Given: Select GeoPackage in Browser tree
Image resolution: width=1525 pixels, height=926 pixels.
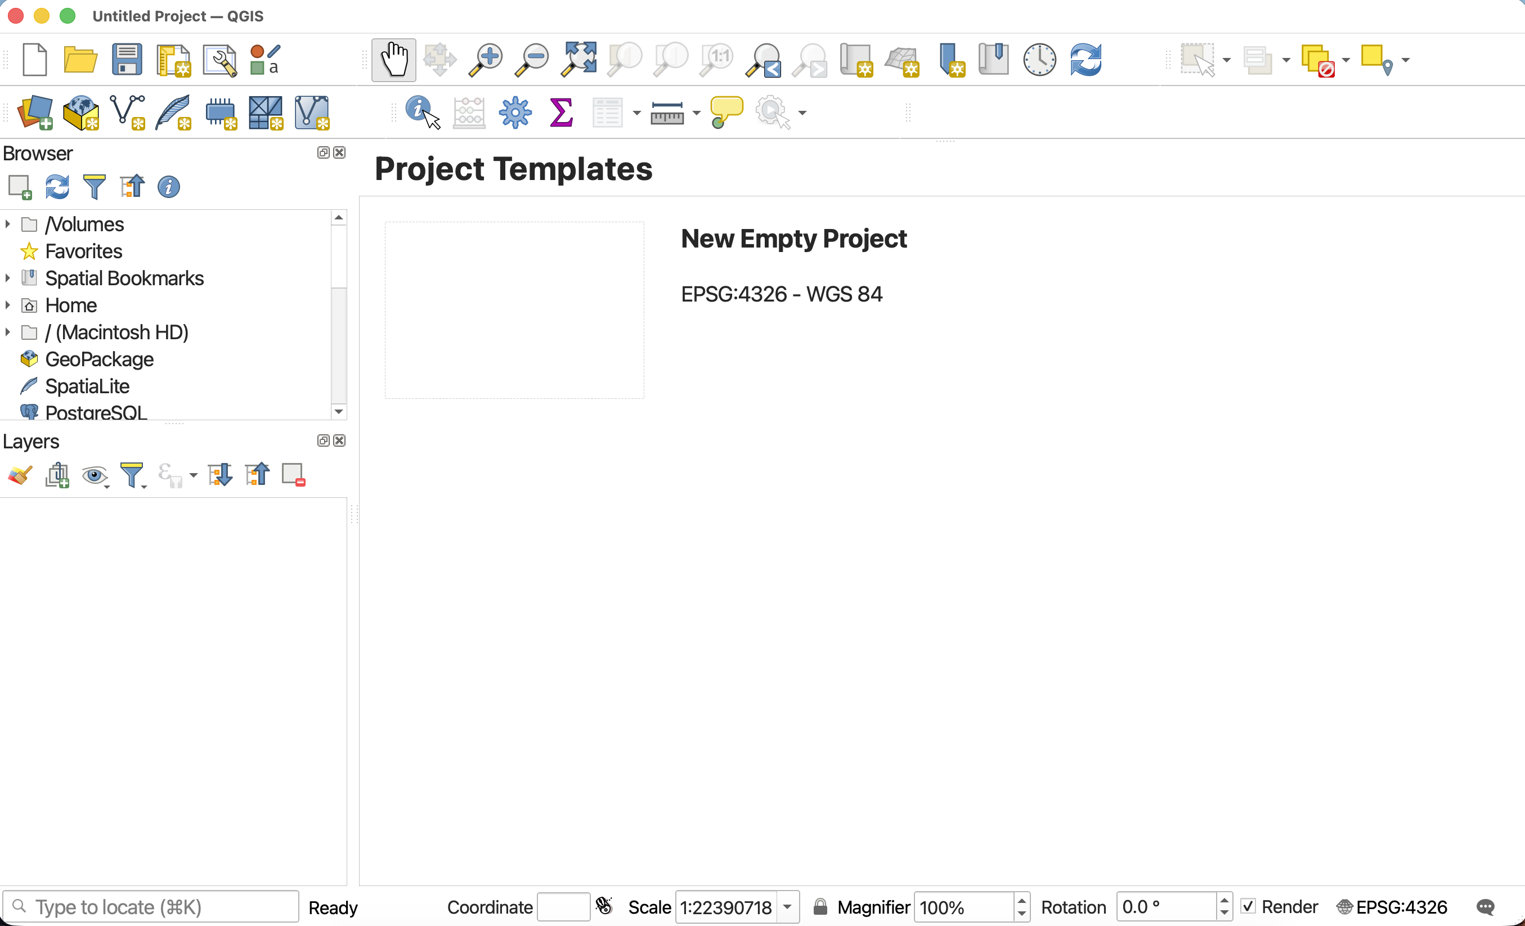Looking at the screenshot, I should [99, 359].
